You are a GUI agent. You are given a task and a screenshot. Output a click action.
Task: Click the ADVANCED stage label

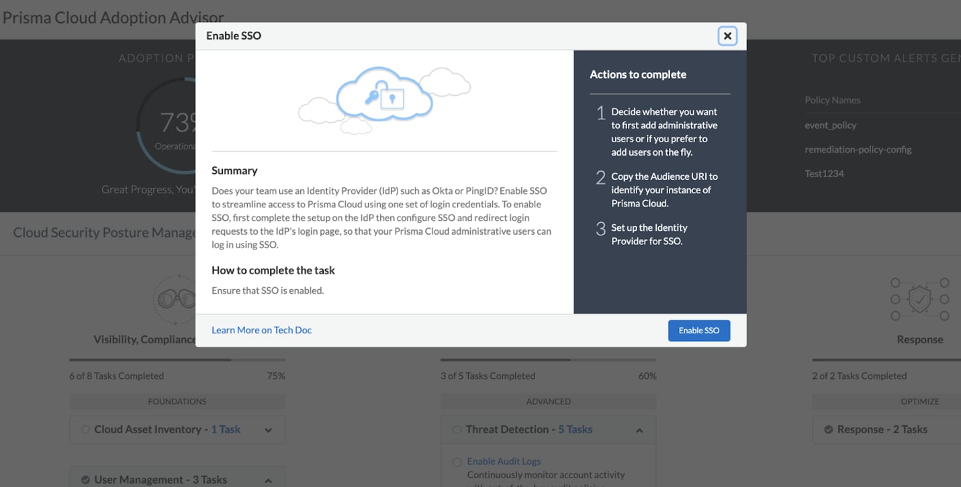(x=549, y=402)
